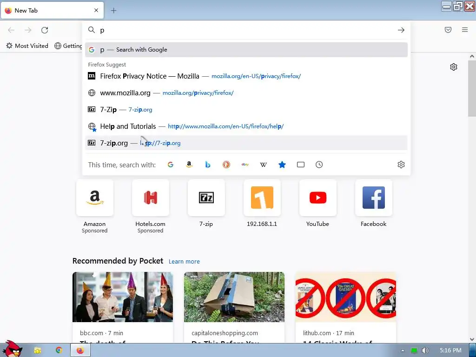Search this time with Google icon
The width and height of the screenshot is (476, 357).
171,165
